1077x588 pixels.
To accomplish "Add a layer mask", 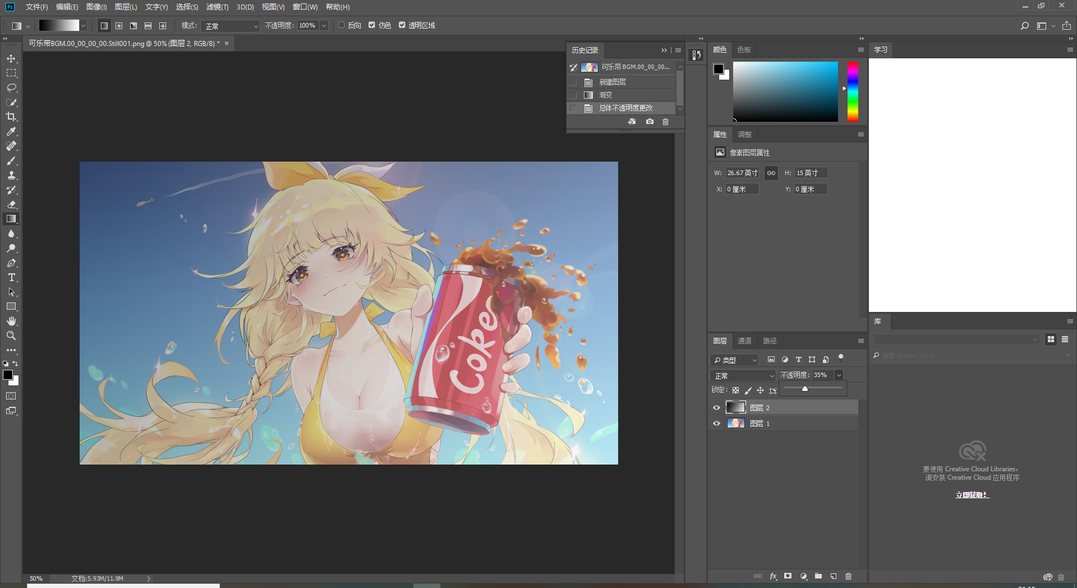I will pyautogui.click(x=788, y=576).
